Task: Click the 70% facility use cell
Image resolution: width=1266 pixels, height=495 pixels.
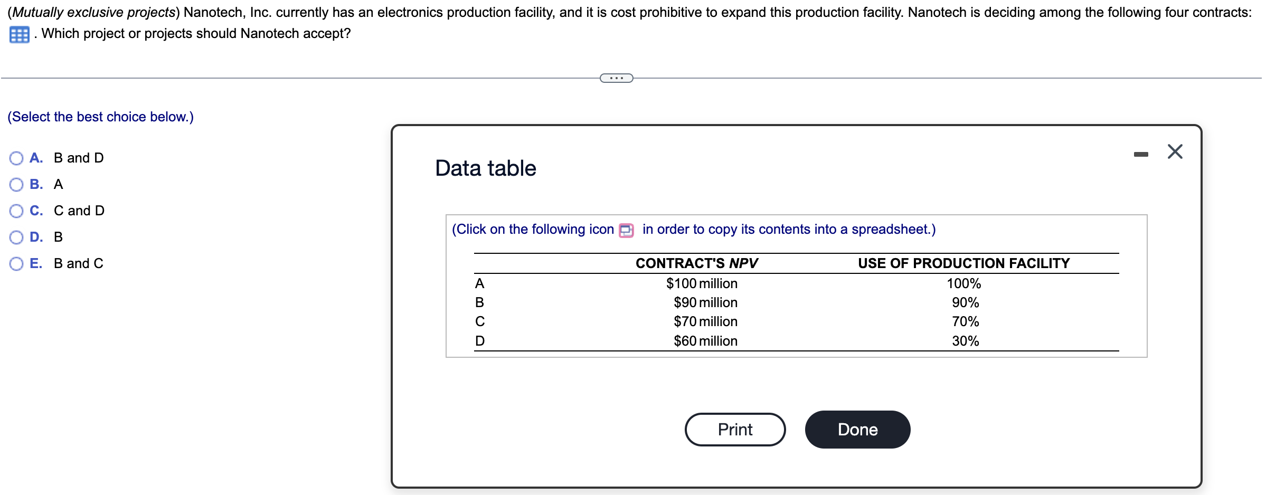Action: point(965,322)
